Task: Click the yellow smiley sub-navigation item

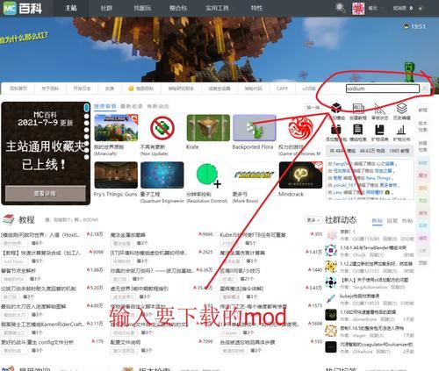Action: [x=141, y=89]
